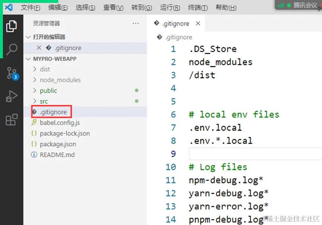This screenshot has height=225, width=322.
Task: Expand the dist folder
Action: [x=35, y=69]
